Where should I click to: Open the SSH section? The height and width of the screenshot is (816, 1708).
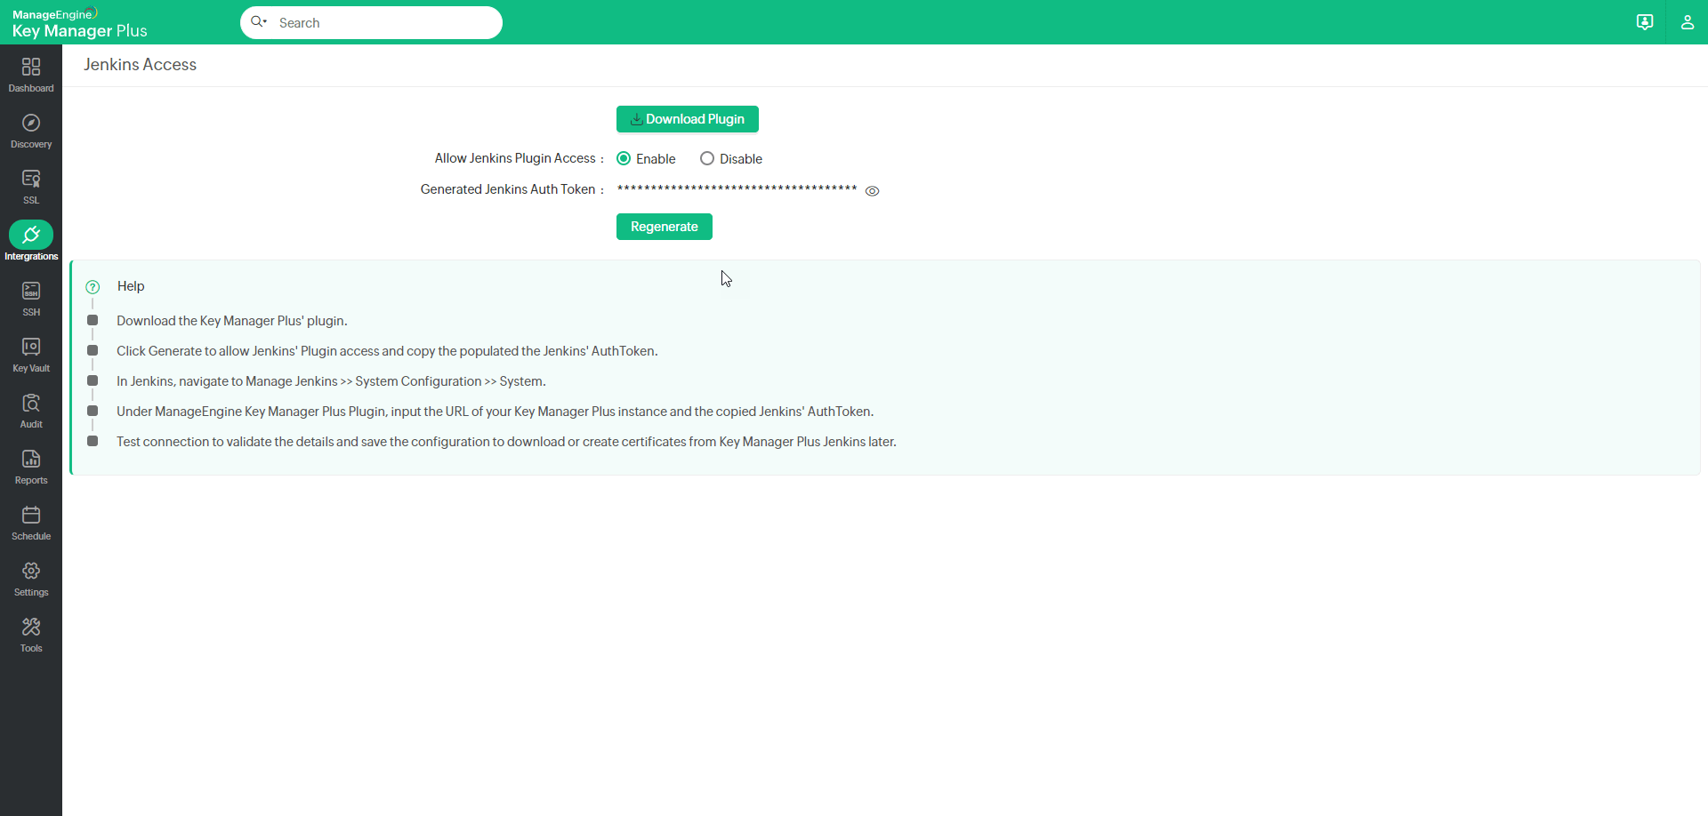click(x=31, y=298)
